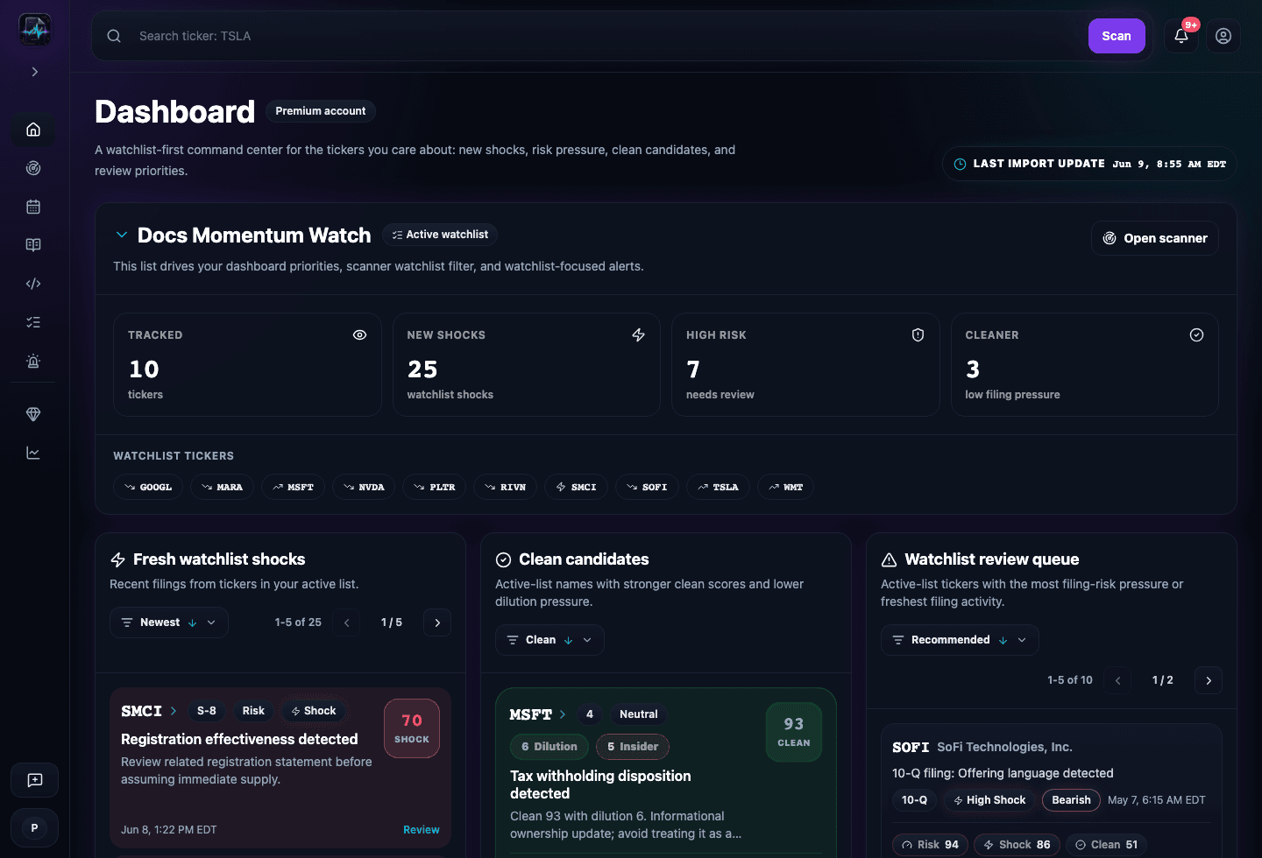This screenshot has width=1262, height=858.
Task: Open the user account icon
Action: 1223,36
